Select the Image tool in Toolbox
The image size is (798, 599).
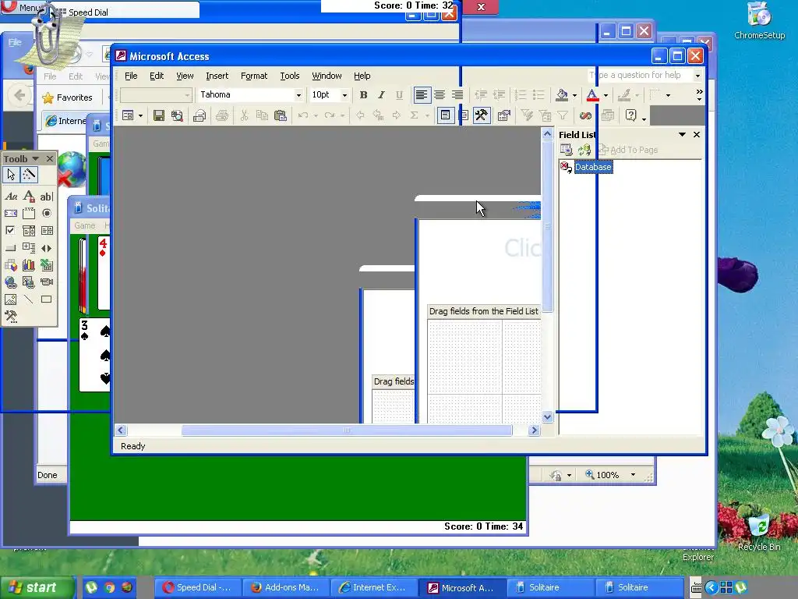[11, 299]
